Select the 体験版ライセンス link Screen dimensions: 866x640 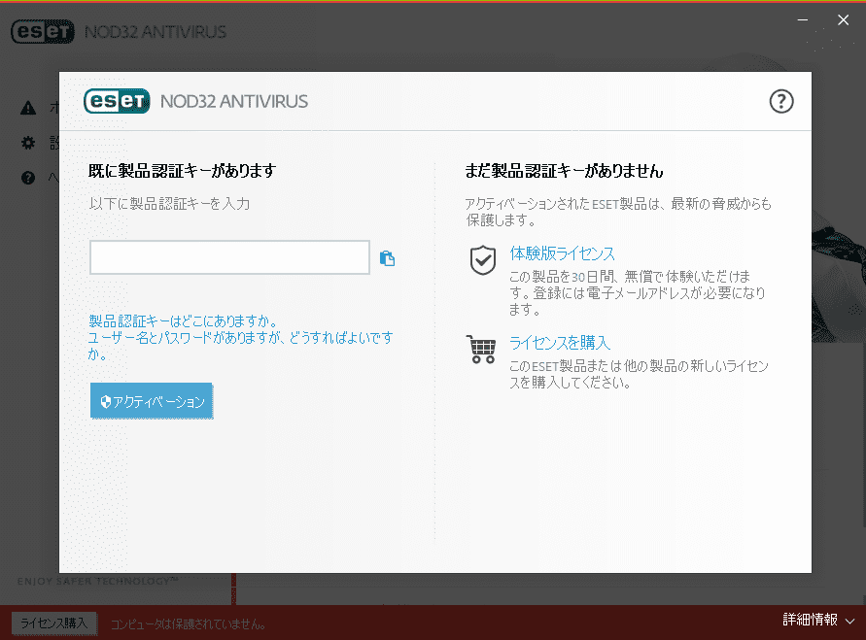562,253
